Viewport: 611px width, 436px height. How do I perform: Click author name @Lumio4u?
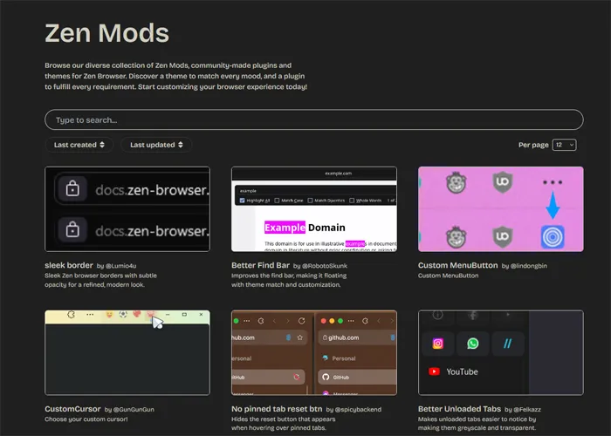point(120,266)
